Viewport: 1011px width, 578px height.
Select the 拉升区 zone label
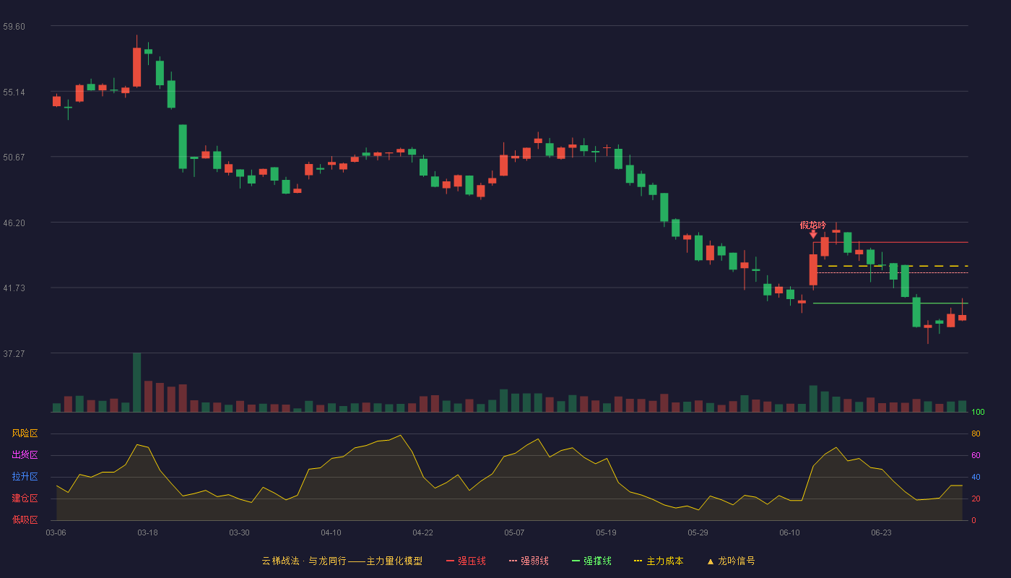coord(25,477)
